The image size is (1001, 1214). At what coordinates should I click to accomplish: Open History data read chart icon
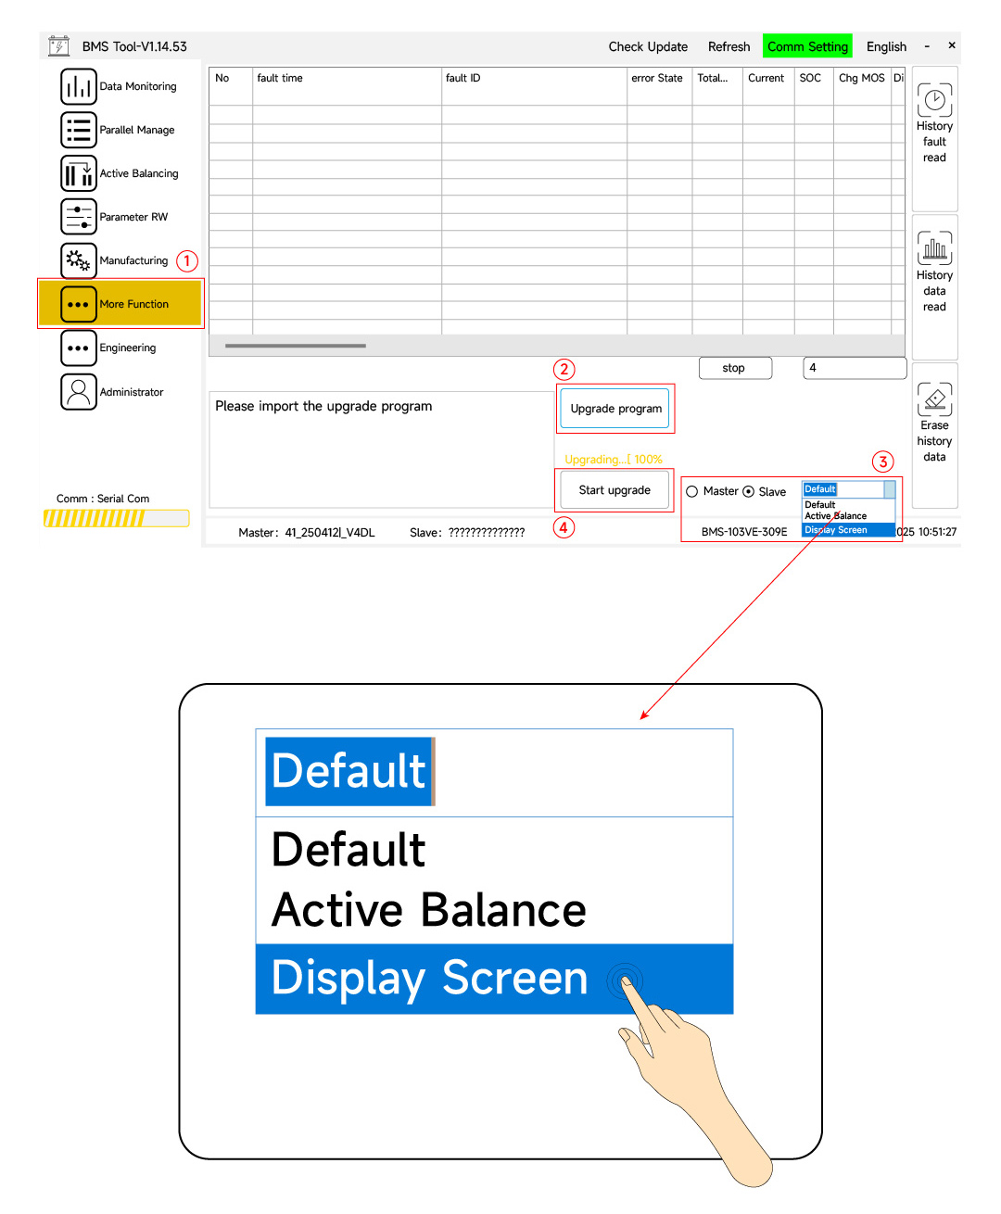coord(934,248)
